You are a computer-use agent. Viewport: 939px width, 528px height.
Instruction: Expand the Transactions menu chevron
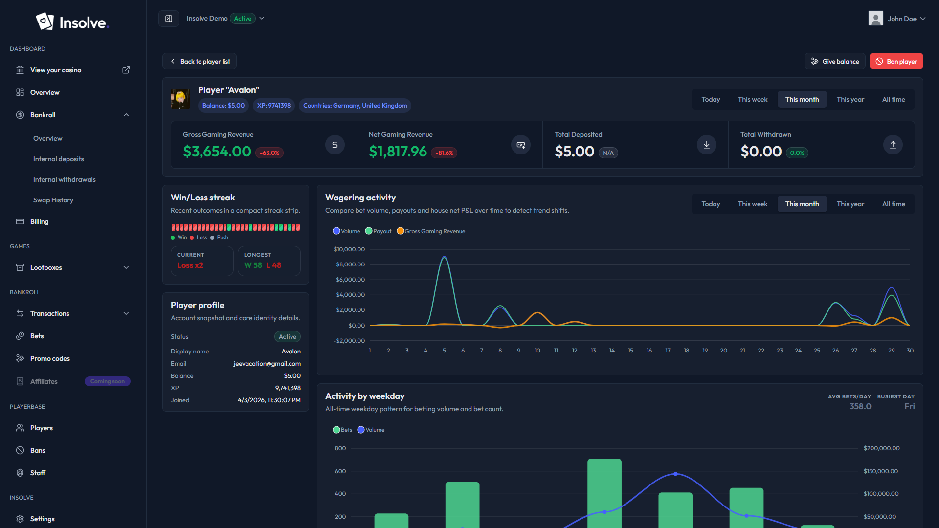[x=126, y=313]
